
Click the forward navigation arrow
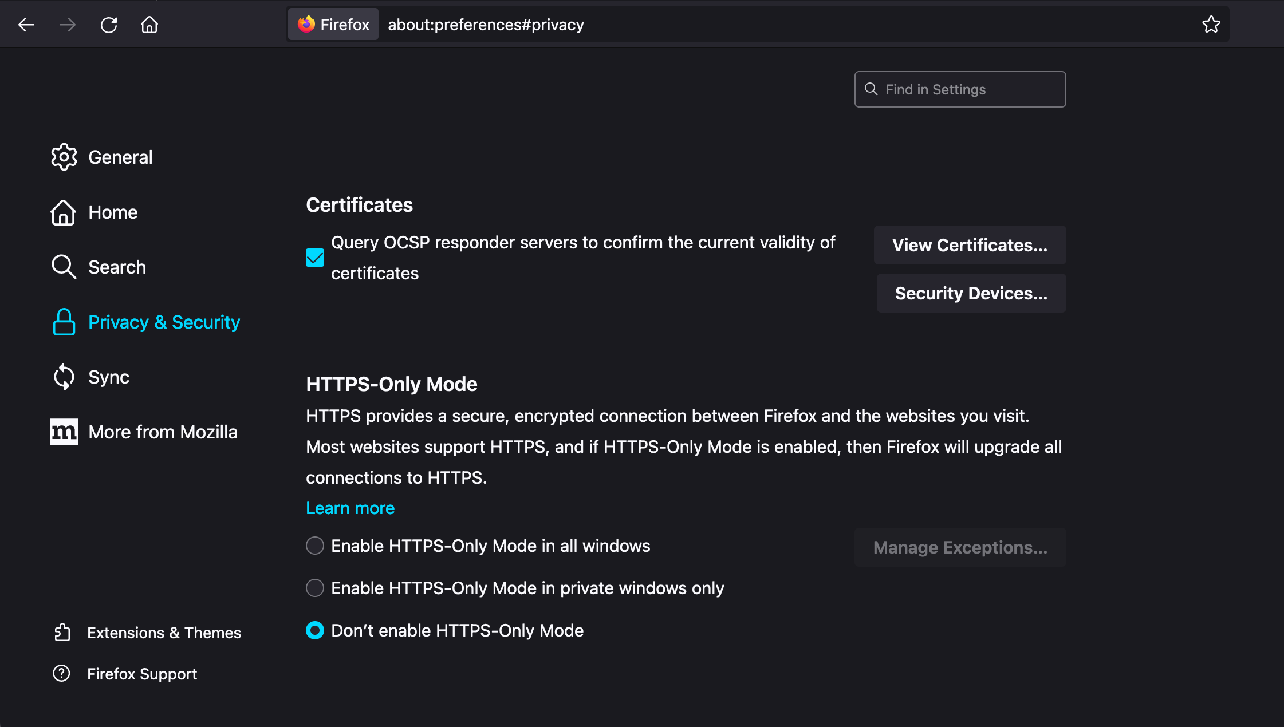68,25
